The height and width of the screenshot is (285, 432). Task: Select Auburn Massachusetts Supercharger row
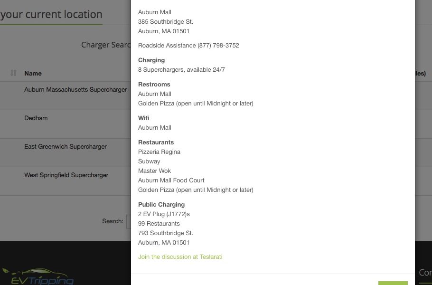coord(66,95)
